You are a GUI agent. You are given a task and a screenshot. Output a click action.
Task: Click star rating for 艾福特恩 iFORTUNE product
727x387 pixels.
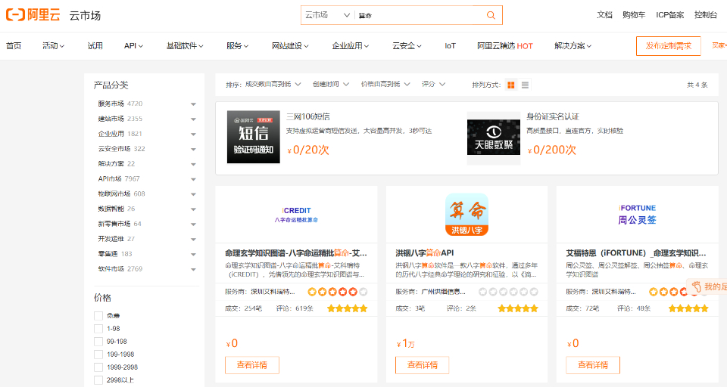point(688,308)
